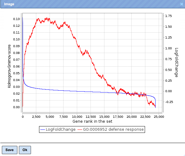Select the LogFoldChange legend label
185x156 pixels.
click(61, 129)
